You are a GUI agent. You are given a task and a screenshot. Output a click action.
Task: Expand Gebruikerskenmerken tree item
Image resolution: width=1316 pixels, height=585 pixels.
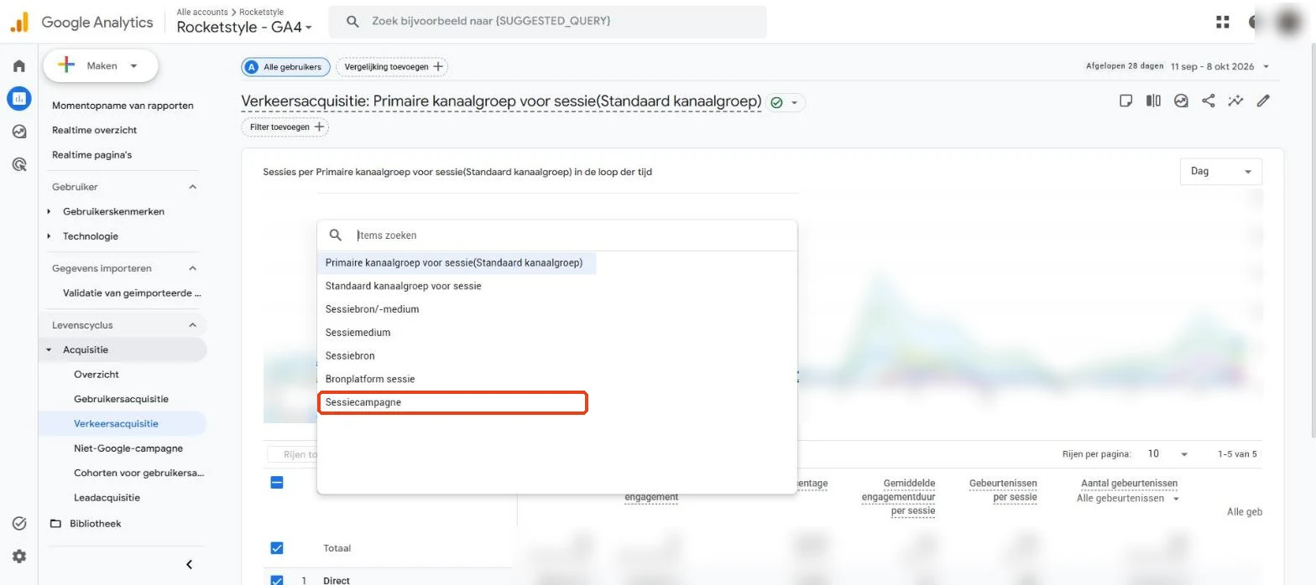click(x=50, y=212)
